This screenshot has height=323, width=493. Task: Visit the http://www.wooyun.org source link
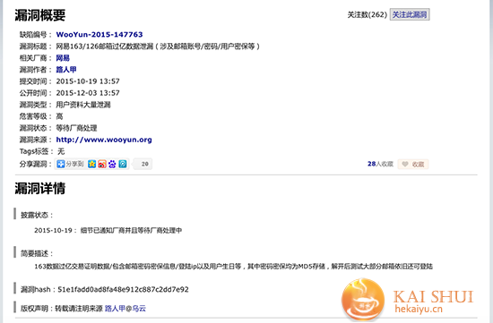(104, 140)
